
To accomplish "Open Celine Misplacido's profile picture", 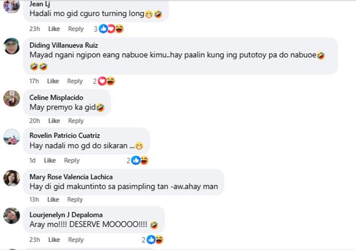I will (x=11, y=99).
